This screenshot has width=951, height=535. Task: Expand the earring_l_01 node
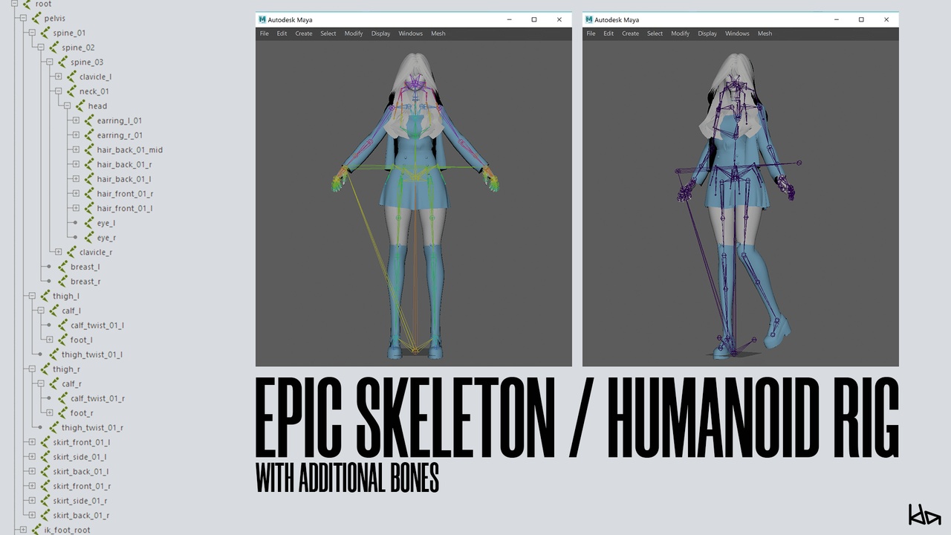point(76,120)
